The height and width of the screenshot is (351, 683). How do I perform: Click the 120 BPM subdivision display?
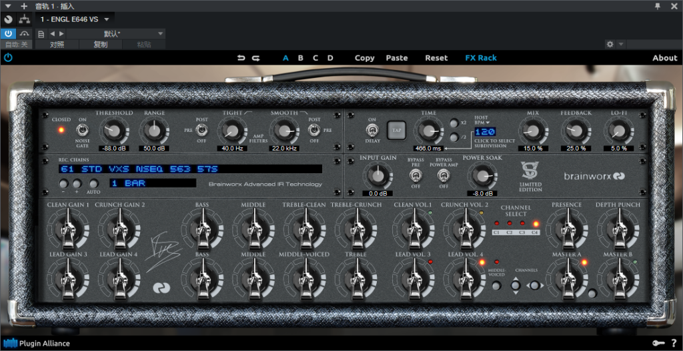[485, 133]
